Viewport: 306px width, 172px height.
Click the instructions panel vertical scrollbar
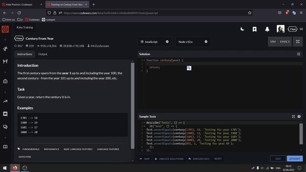132,105
